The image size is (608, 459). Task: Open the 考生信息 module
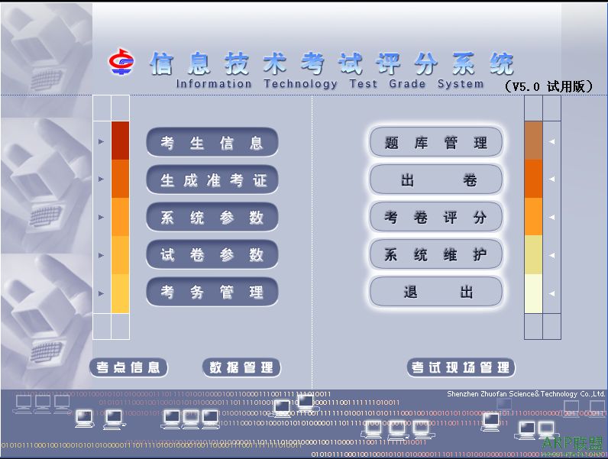(x=212, y=142)
